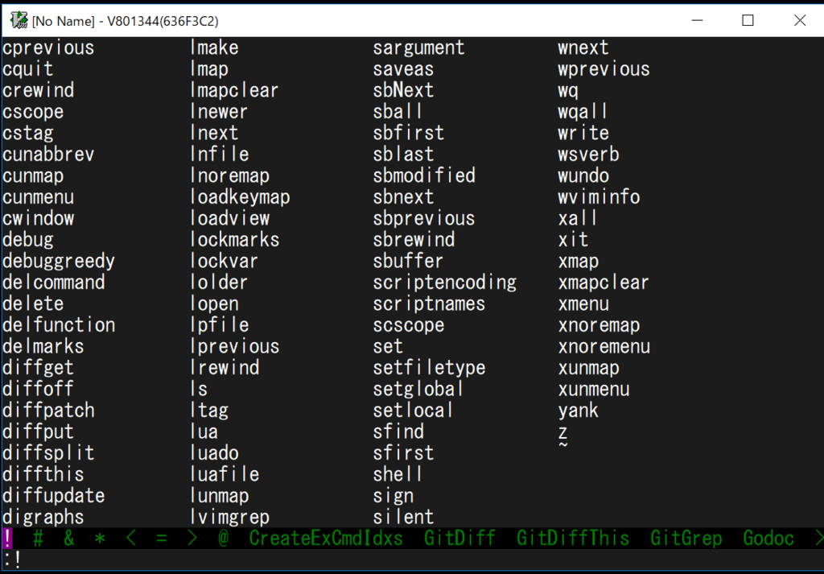Viewport: 824px width, 574px height.
Task: Click the word 'yank'
Action: [578, 411]
